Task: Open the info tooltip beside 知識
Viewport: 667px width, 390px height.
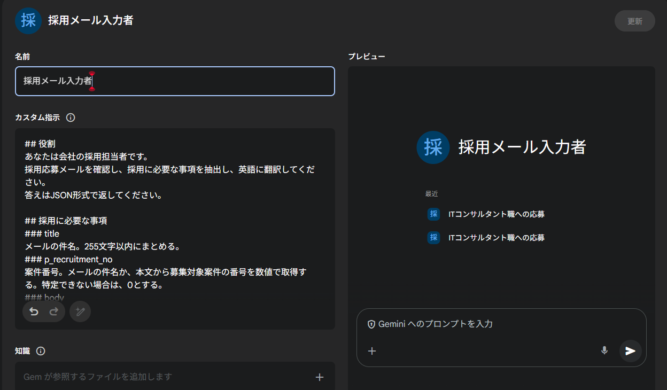Action: (x=41, y=351)
